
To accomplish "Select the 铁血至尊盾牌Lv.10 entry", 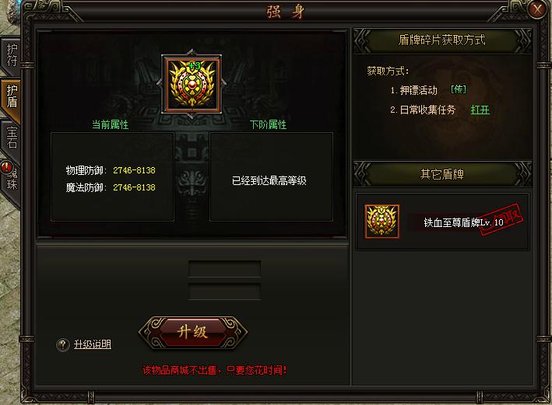I will coord(442,222).
